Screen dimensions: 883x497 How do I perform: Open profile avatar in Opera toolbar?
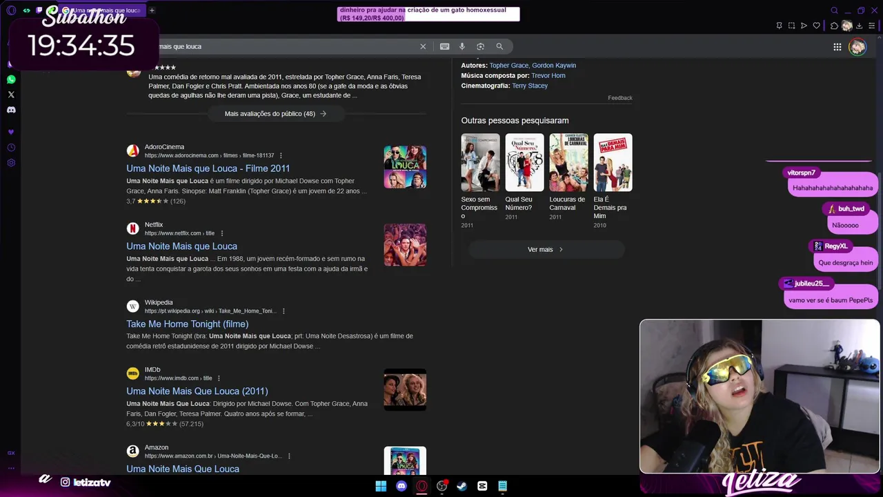847,26
